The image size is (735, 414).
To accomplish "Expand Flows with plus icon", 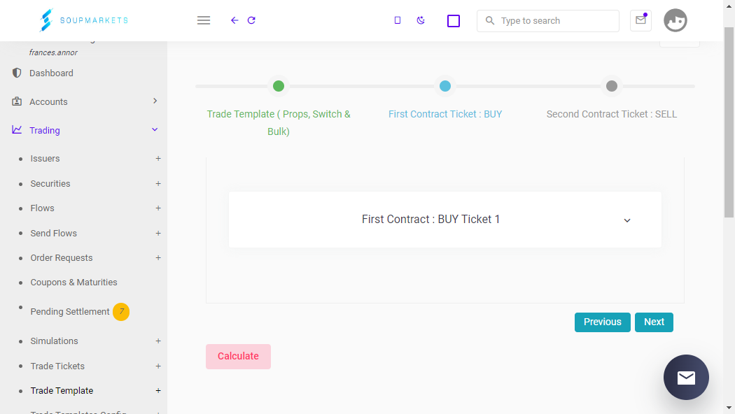I will click(158, 208).
